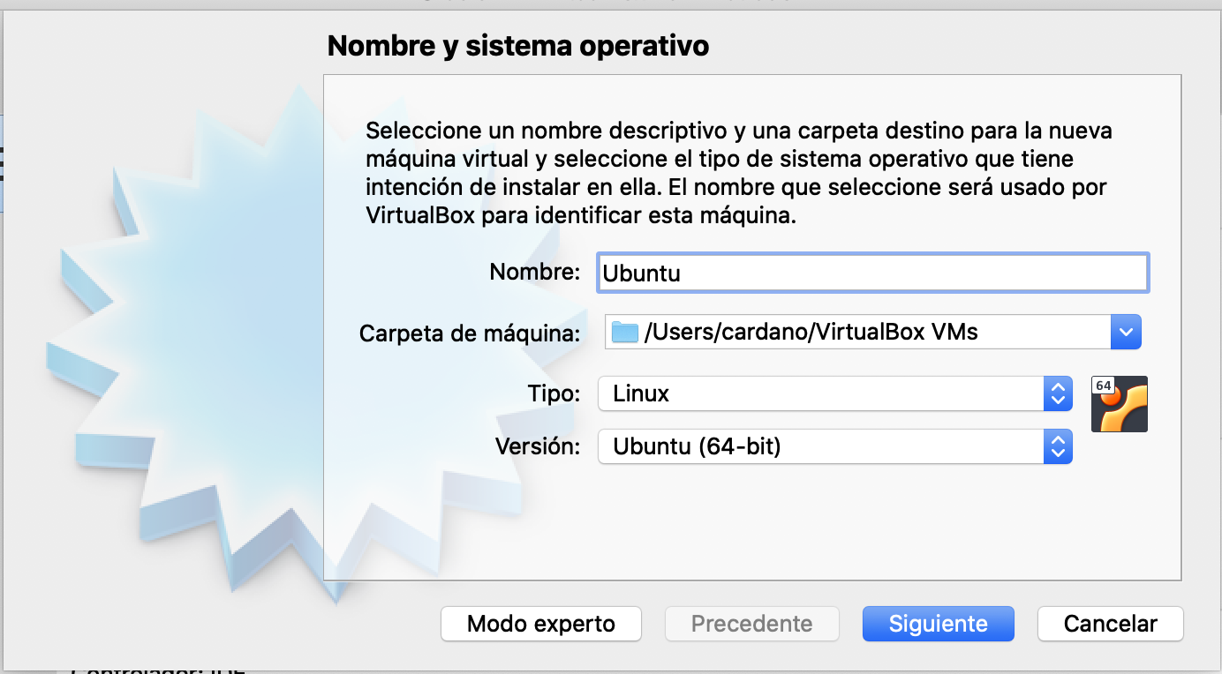Viewport: 1222px width, 674px height.
Task: Click the blue folder icon in machine folder field
Action: 625,333
